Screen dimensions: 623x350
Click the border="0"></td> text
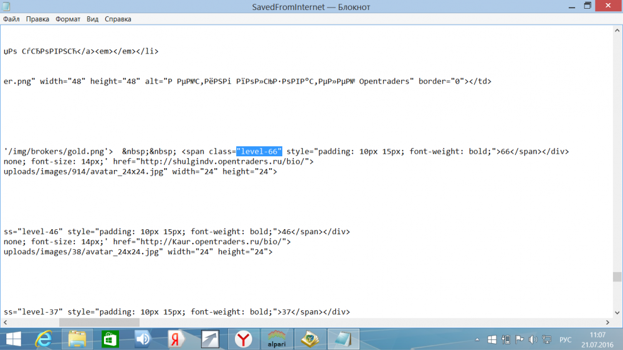click(x=455, y=82)
